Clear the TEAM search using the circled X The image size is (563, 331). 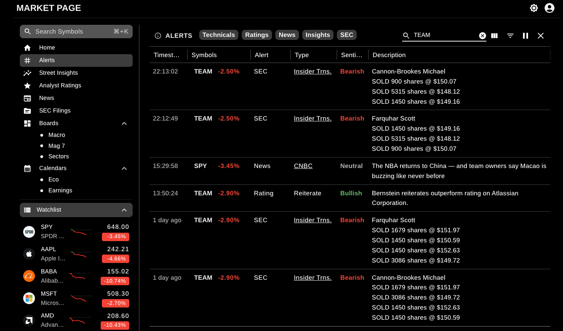click(482, 35)
